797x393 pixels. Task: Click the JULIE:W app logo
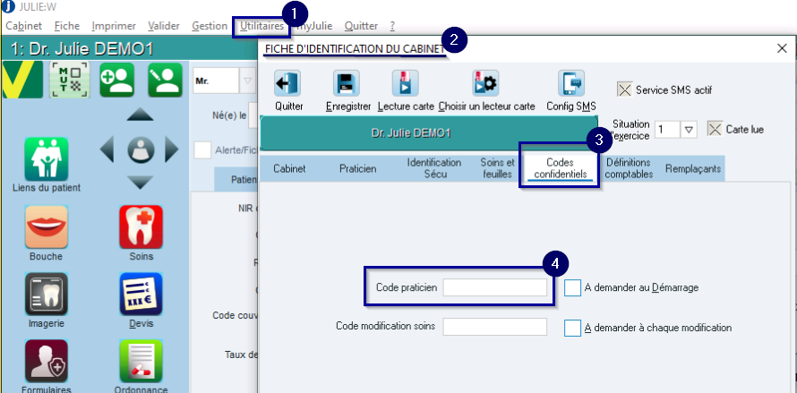9,8
